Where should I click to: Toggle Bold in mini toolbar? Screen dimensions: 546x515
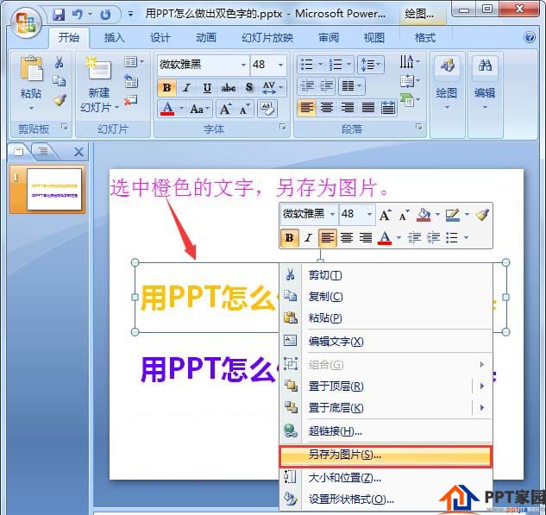coord(289,238)
